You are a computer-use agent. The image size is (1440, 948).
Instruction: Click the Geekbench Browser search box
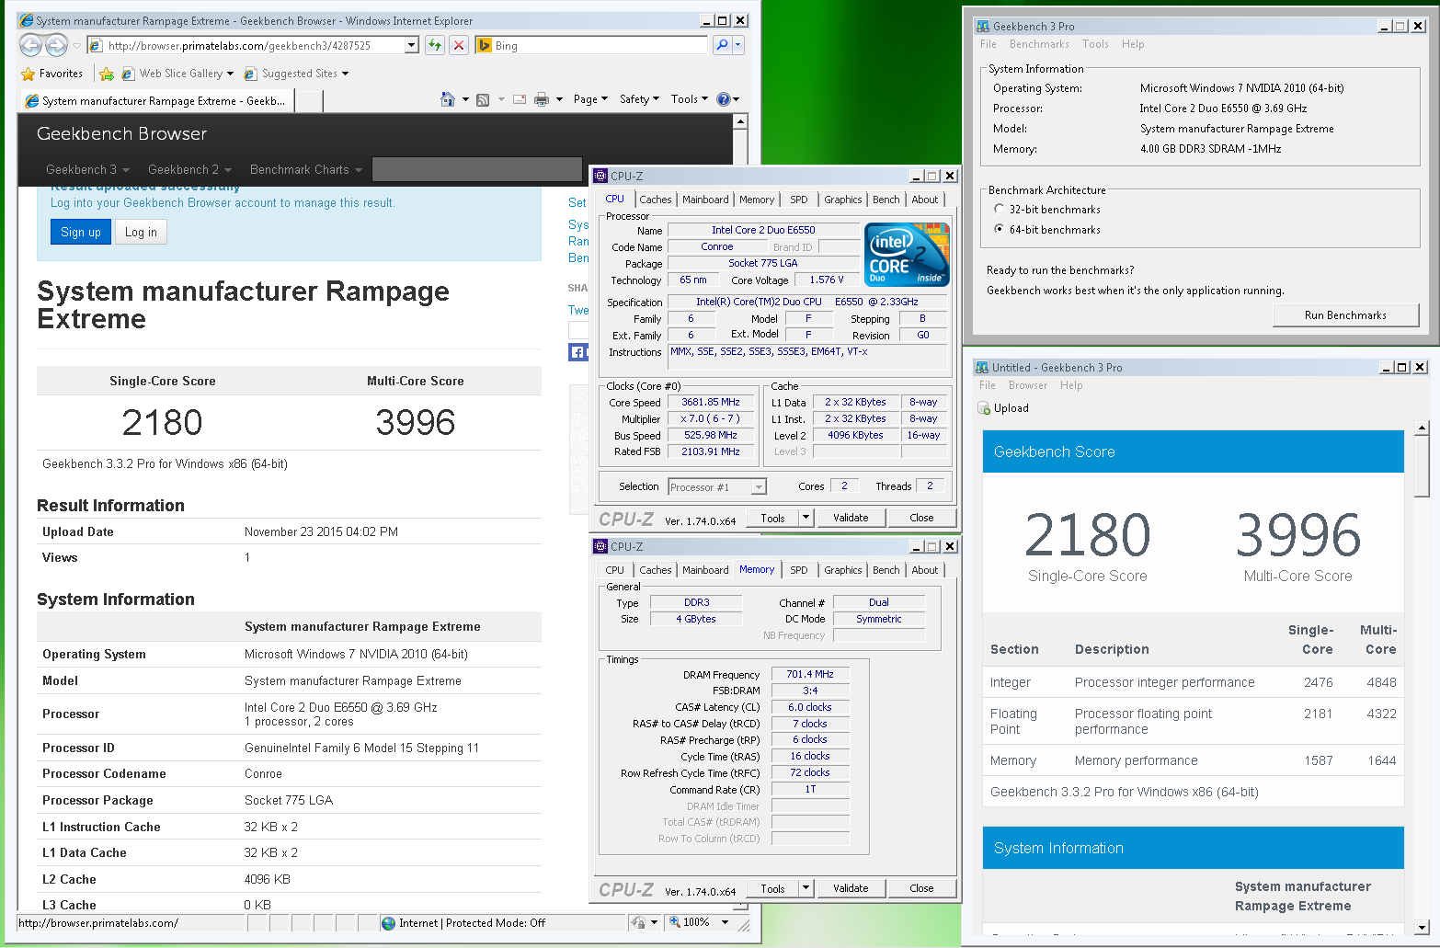tap(477, 169)
